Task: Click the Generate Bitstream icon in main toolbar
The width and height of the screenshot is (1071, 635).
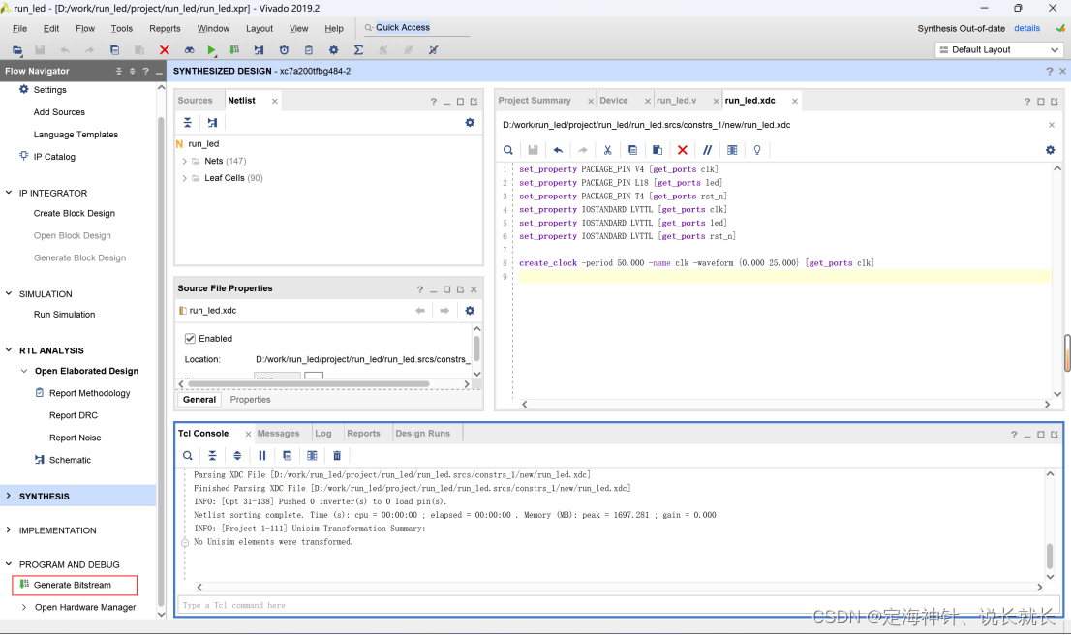Action: 234,49
